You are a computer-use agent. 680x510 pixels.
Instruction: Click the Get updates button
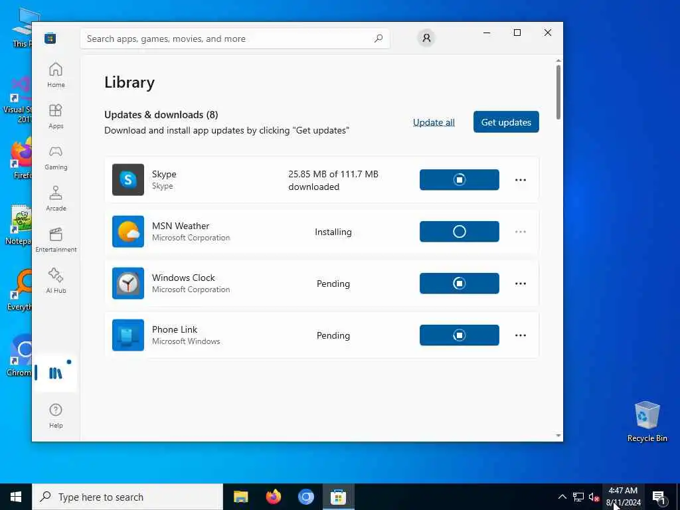coord(506,122)
